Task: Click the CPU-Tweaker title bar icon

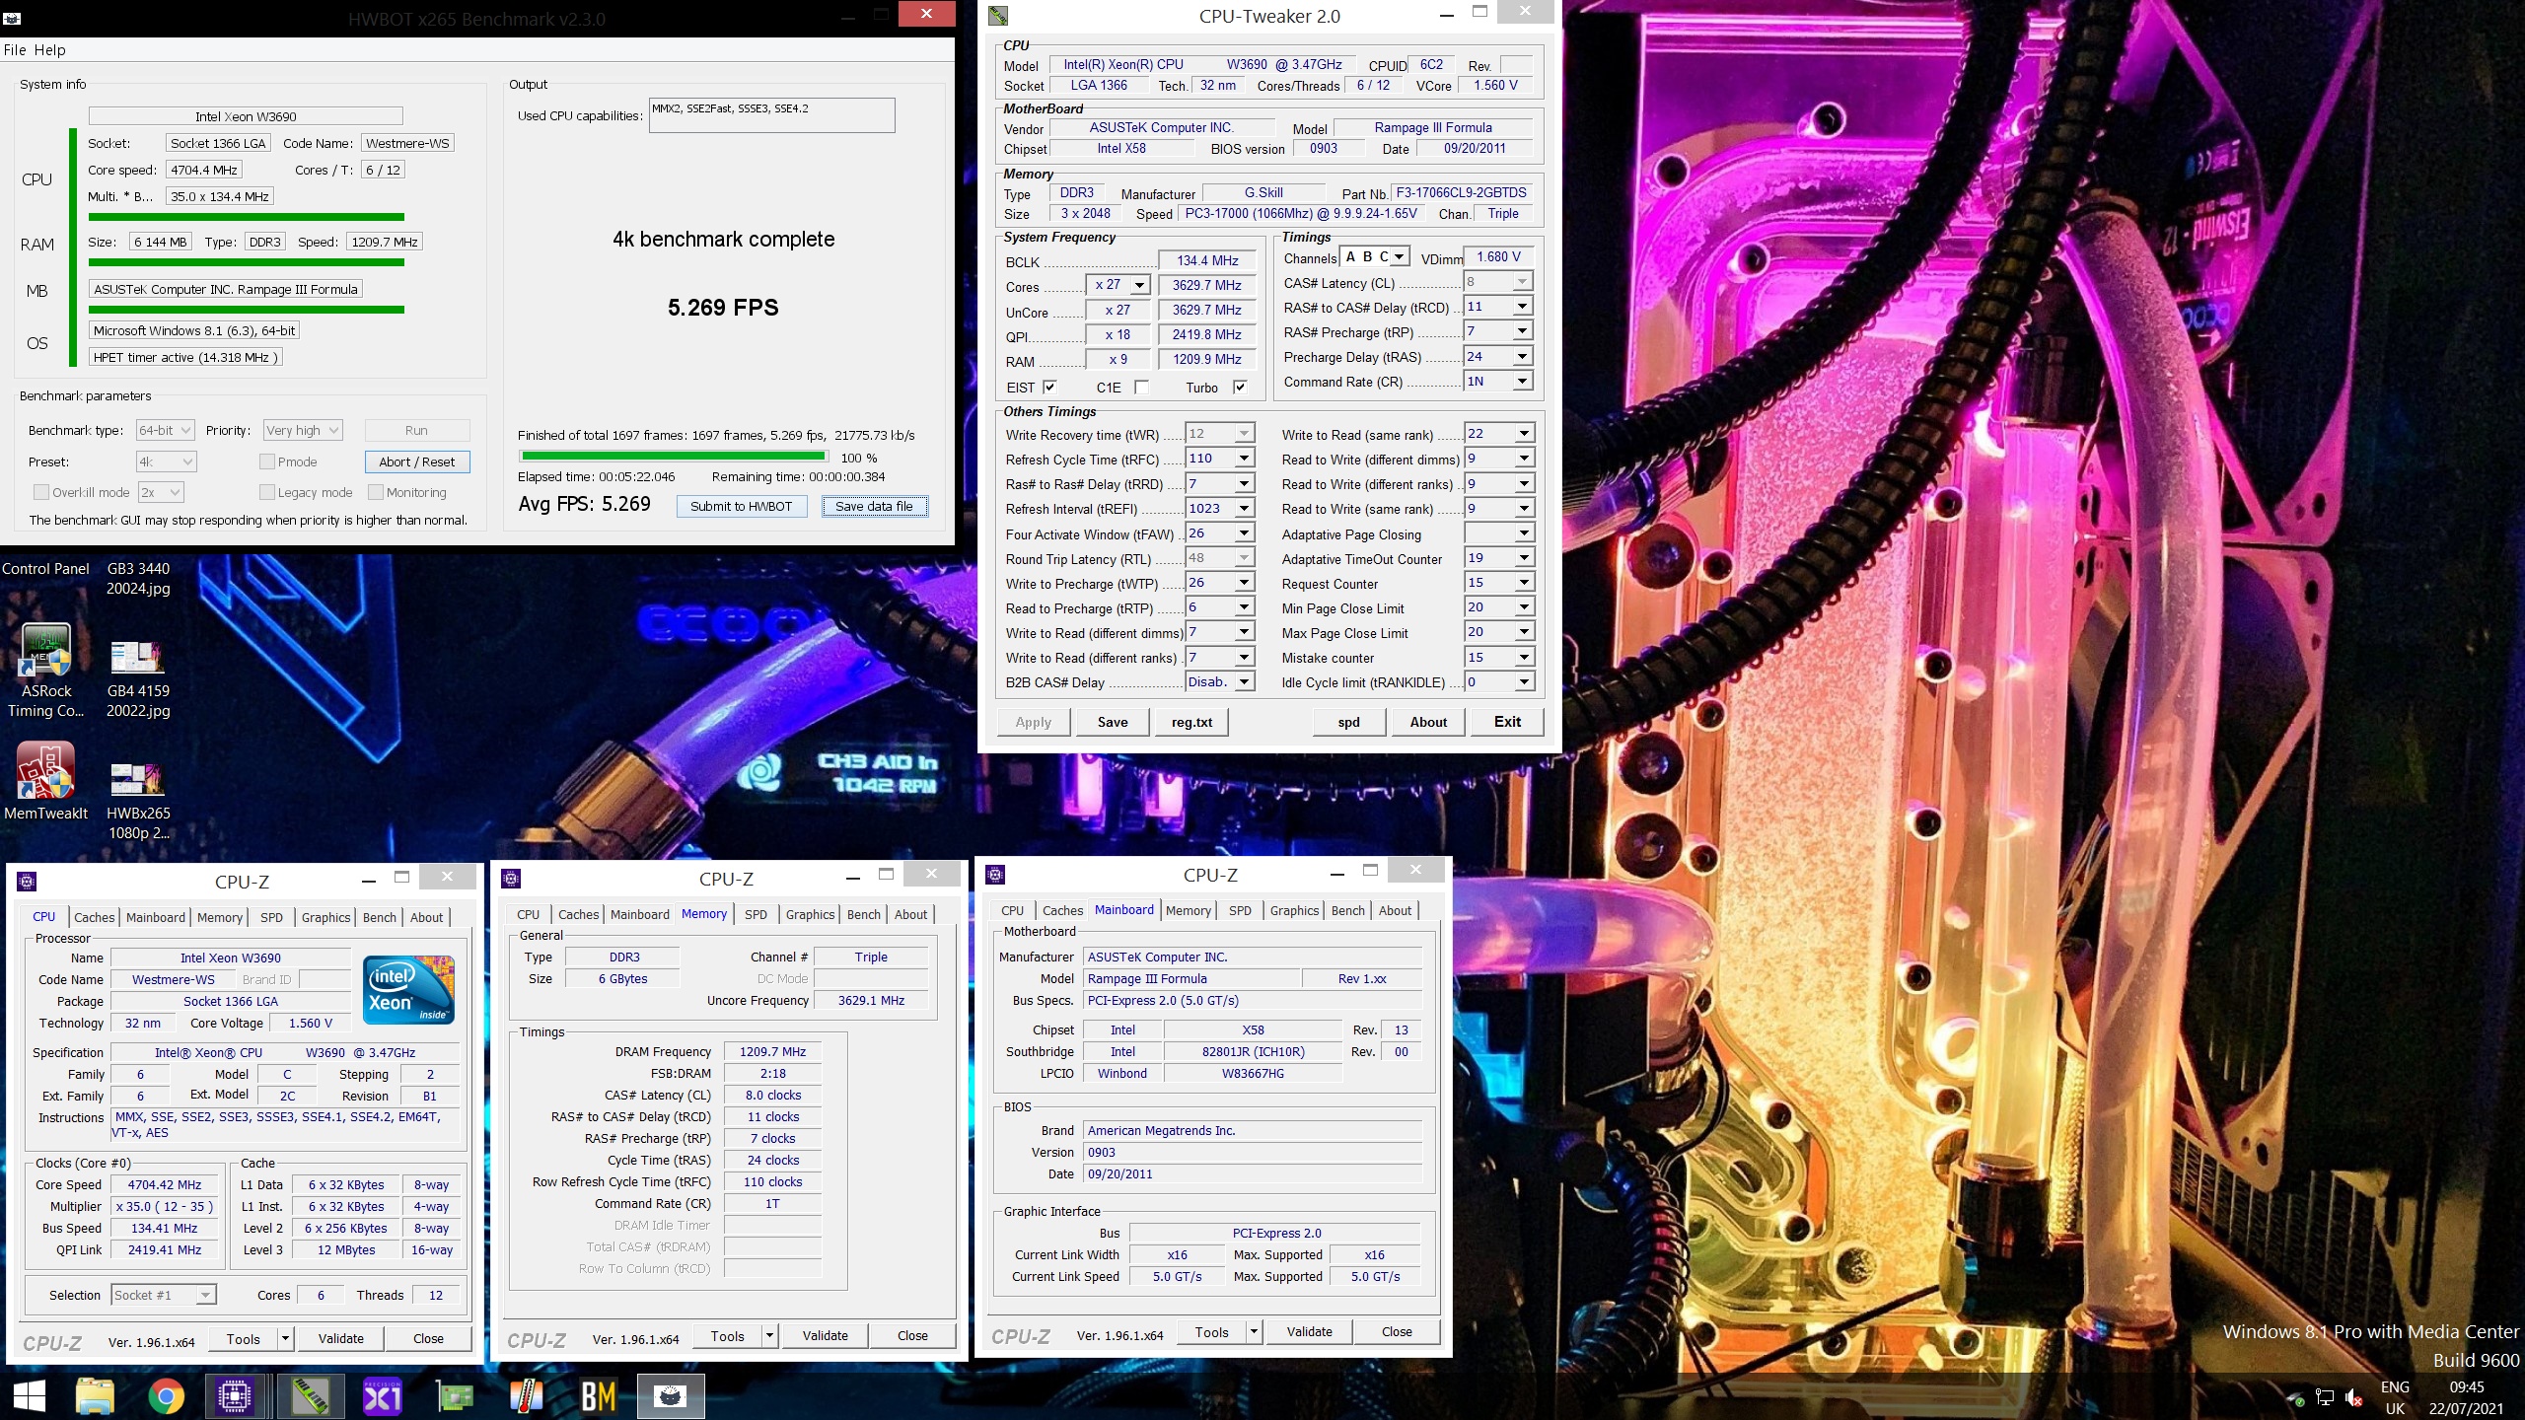Action: [x=998, y=16]
